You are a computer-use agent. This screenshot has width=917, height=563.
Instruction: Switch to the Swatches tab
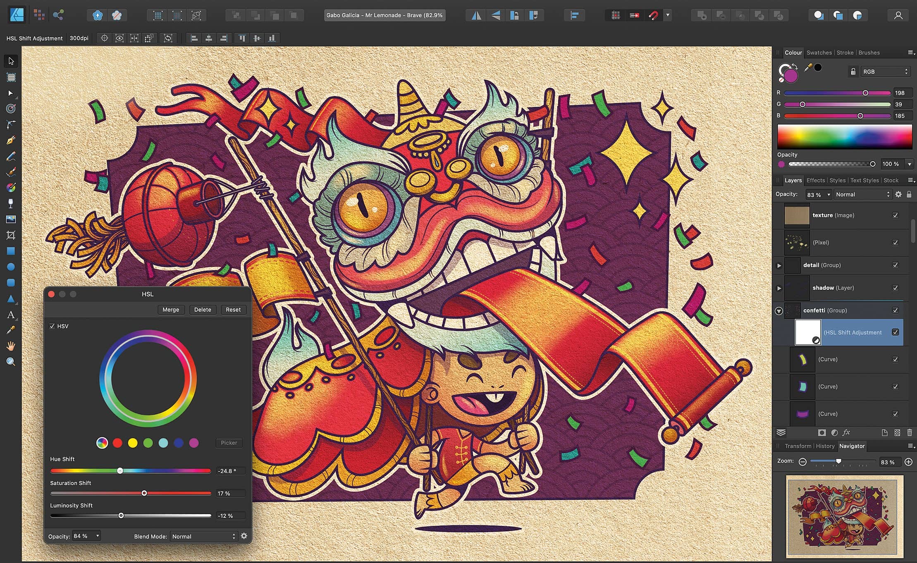[x=819, y=52]
